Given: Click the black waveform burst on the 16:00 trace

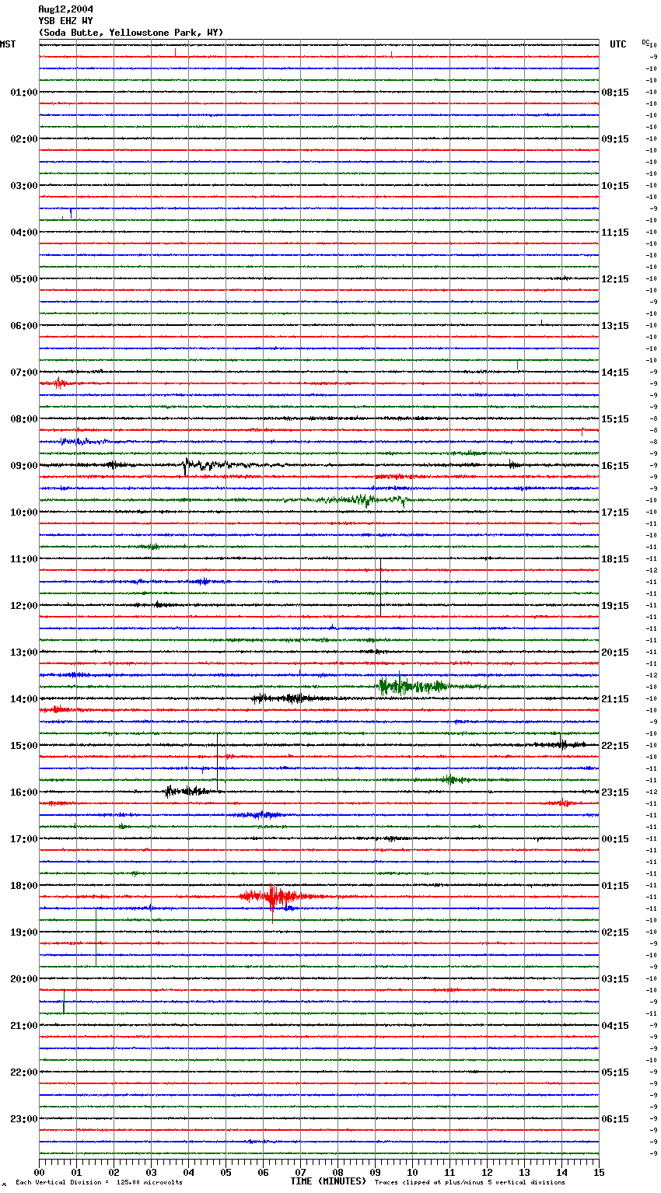Looking at the screenshot, I should coord(185,791).
